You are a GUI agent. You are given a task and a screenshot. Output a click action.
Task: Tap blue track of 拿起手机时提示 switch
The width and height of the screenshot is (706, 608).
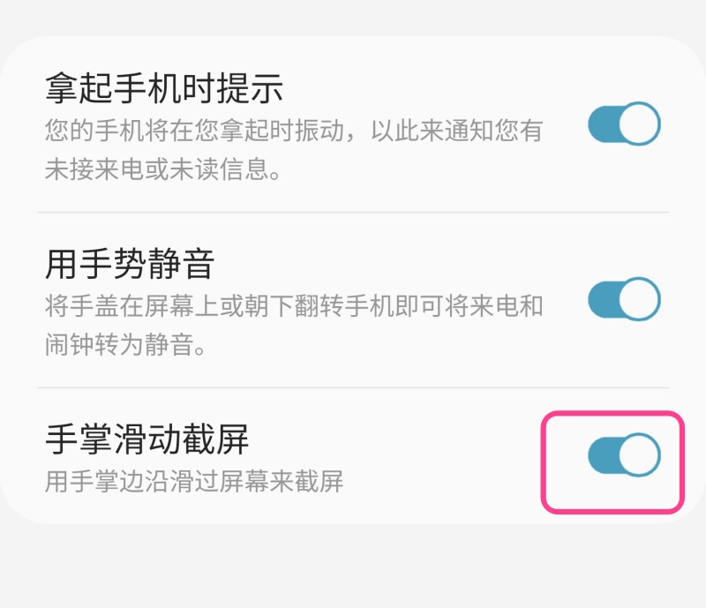[x=602, y=124]
